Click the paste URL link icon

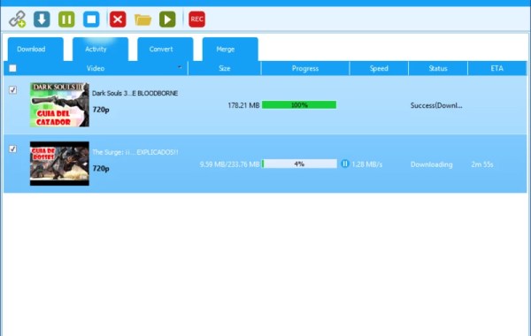pos(18,19)
